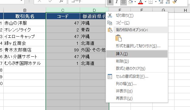Viewport: 190px width, 110px height.
Task: Choose 切り取り(T) from context menu
Action: 137,16
